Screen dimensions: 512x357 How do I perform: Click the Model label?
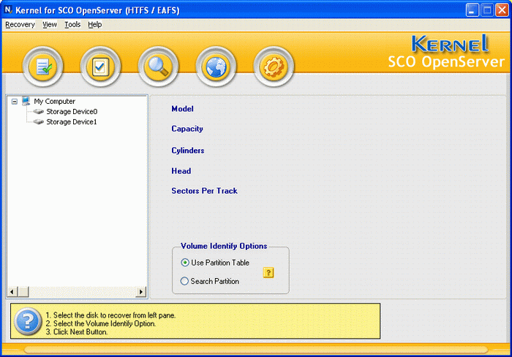[183, 109]
